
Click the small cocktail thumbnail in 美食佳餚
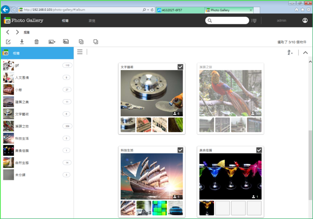point(207,208)
